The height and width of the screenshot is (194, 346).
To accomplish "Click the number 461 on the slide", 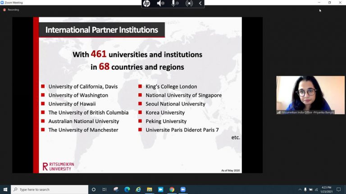I will pyautogui.click(x=98, y=54).
